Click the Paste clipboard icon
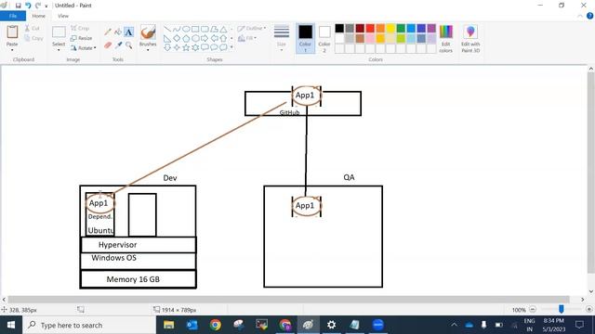Screen dimensions: 595x334 coord(12,32)
